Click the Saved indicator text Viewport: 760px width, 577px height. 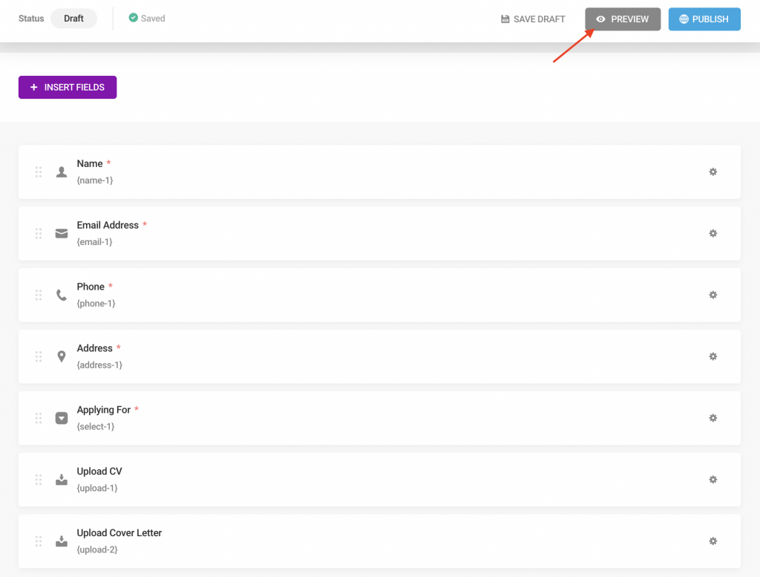pos(153,19)
